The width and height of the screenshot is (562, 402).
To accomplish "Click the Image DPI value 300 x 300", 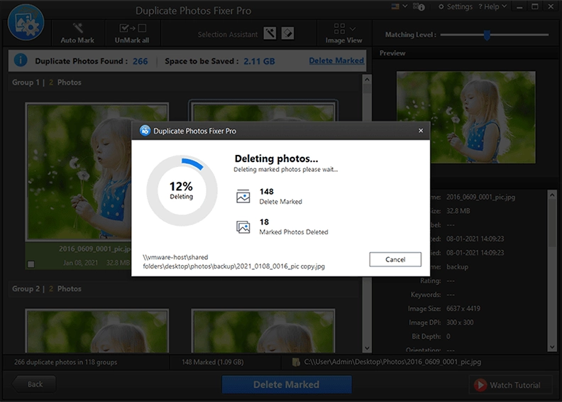I will point(460,322).
